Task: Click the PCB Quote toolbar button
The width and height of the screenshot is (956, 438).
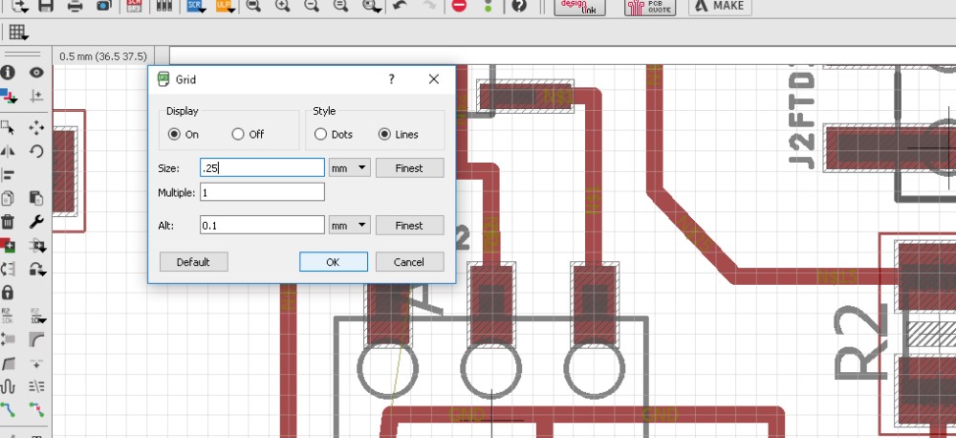Action: [x=648, y=7]
